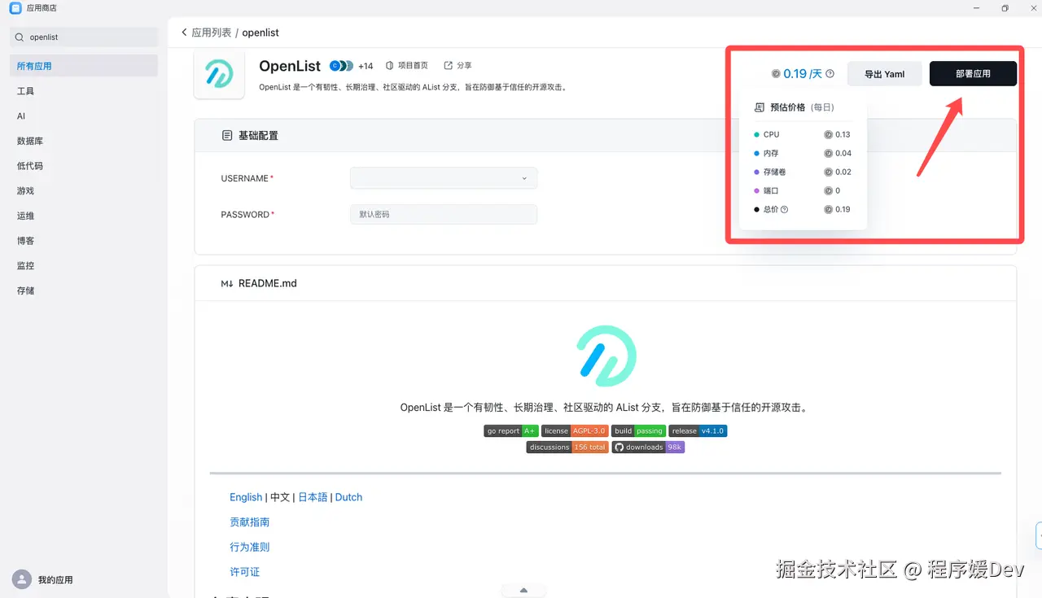Screen dimensions: 1042x598
Task: Click the 端口 price row
Action: [803, 190]
